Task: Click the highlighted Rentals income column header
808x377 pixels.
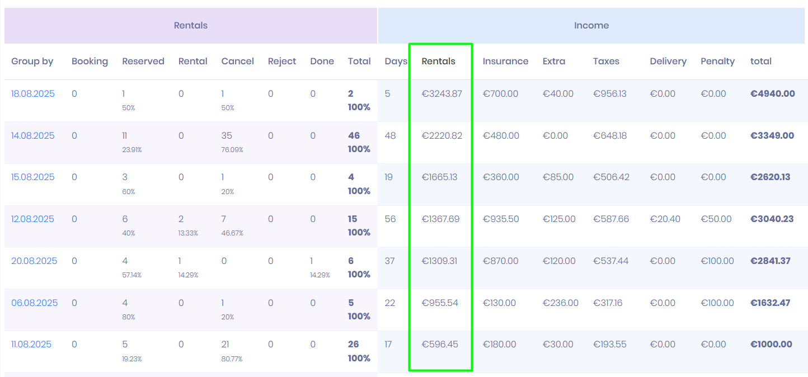Action: tap(438, 62)
